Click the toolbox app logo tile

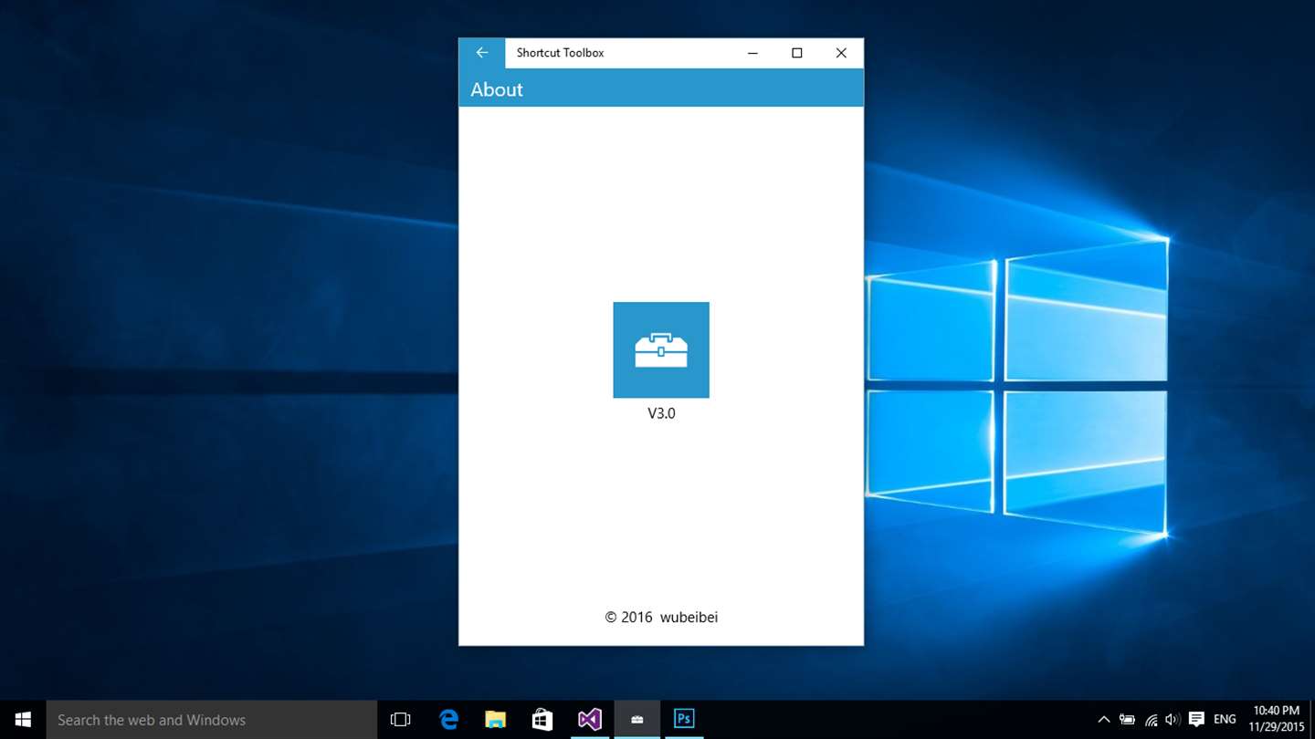pos(661,350)
